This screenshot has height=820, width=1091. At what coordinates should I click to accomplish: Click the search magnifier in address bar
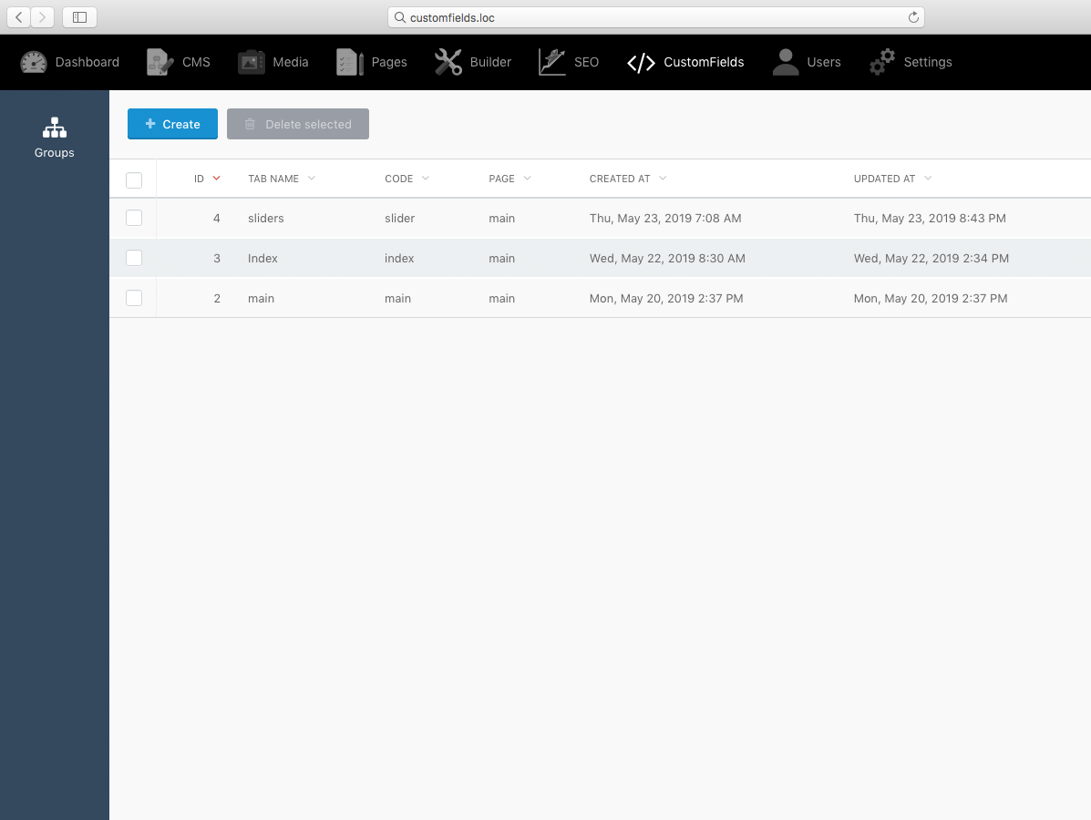399,17
